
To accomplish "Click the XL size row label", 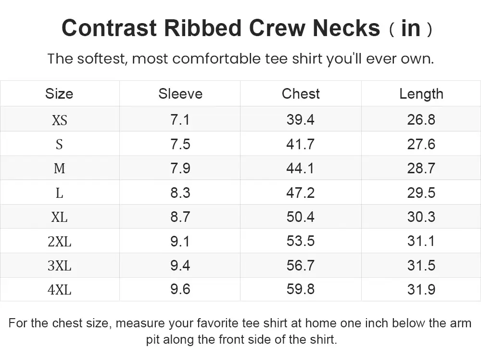I will (59, 217).
